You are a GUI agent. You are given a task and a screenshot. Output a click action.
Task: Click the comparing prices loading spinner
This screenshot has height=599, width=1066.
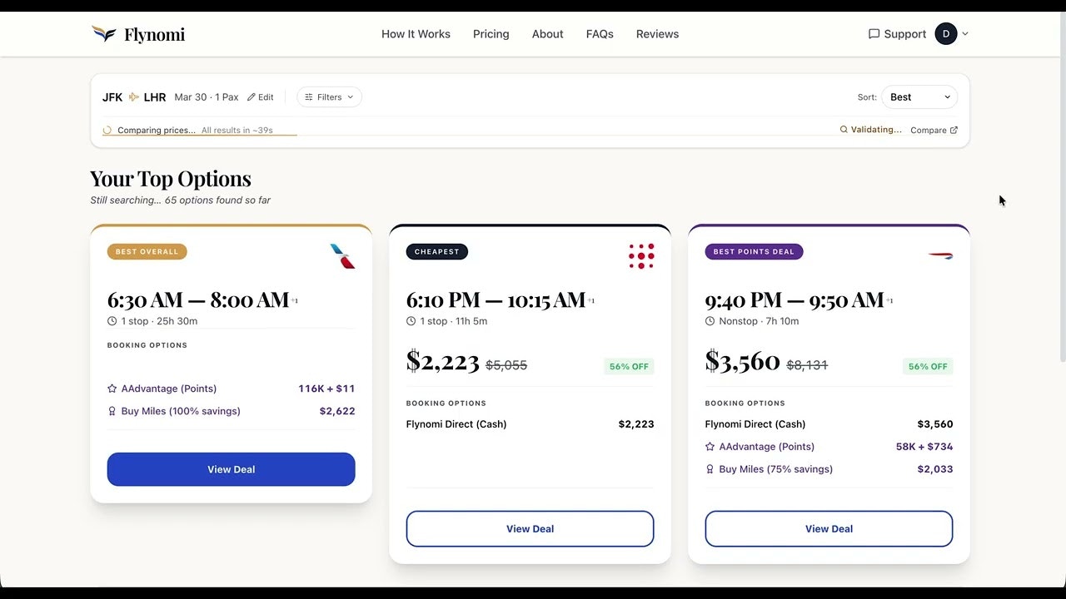pyautogui.click(x=107, y=131)
